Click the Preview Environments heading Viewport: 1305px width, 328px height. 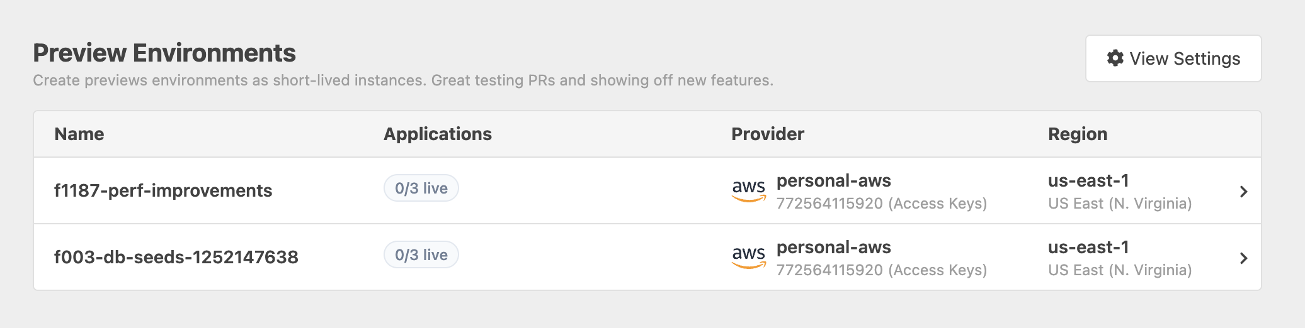pos(164,53)
